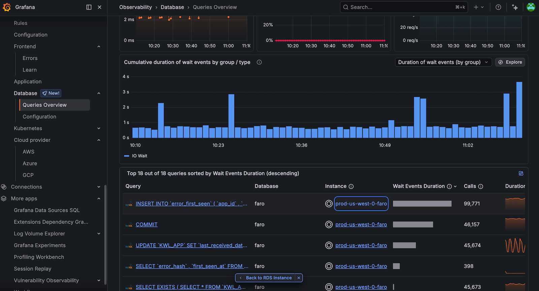This screenshot has width=539, height=291.
Task: Expand the Log Volume Explorer section
Action: point(99,233)
